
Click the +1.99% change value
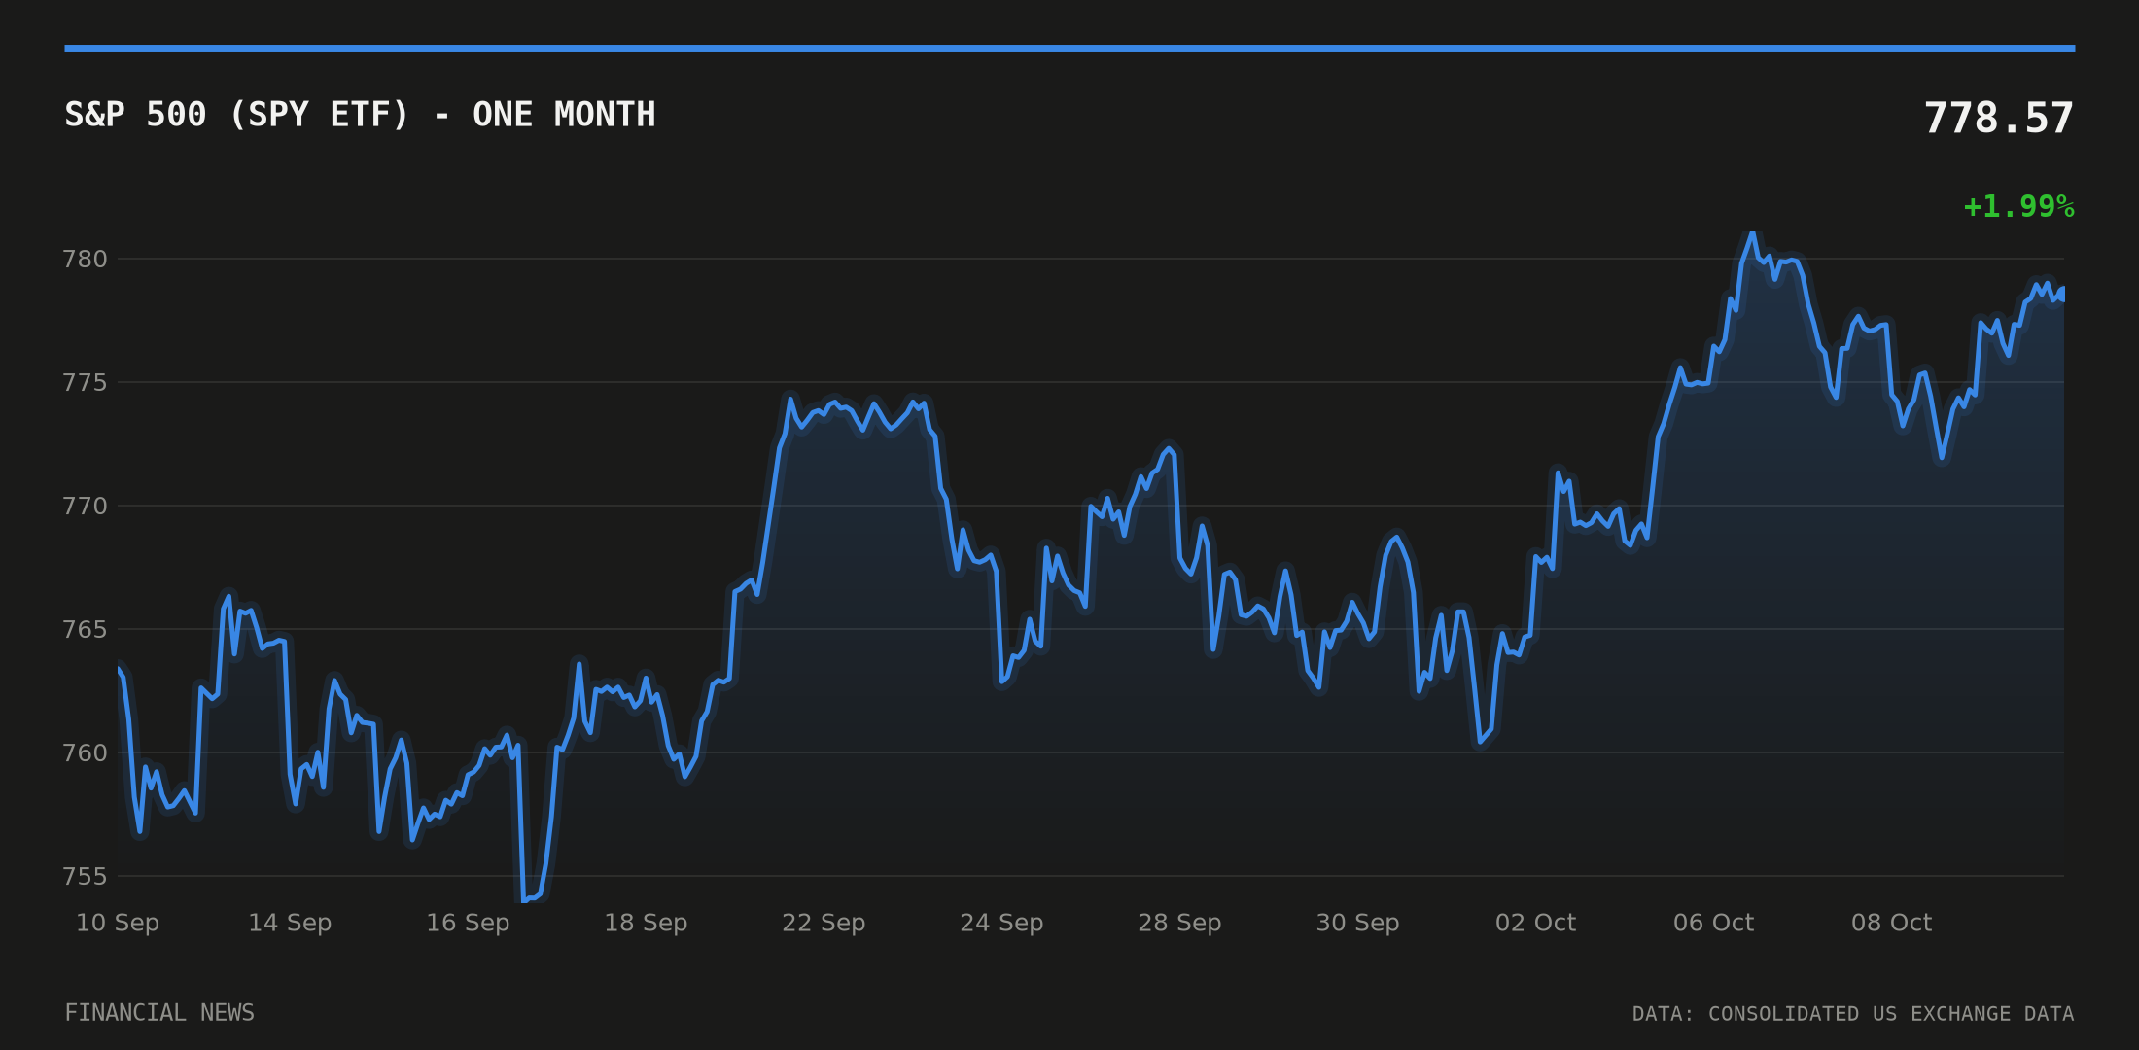pyautogui.click(x=2018, y=206)
